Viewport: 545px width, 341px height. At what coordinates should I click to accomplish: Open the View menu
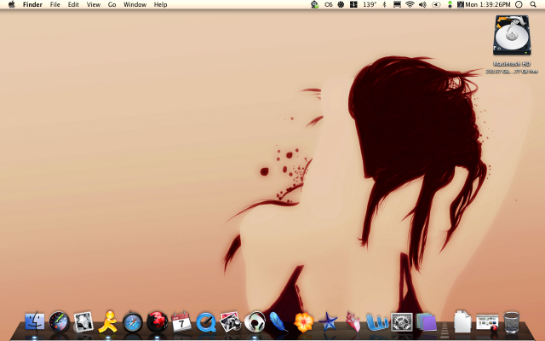(94, 4)
